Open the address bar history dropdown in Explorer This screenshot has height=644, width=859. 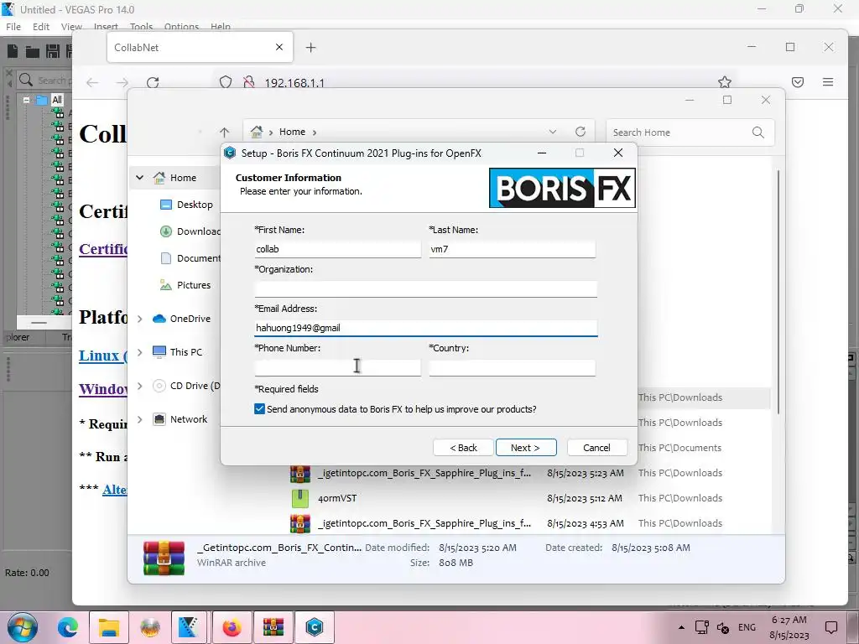click(x=553, y=132)
